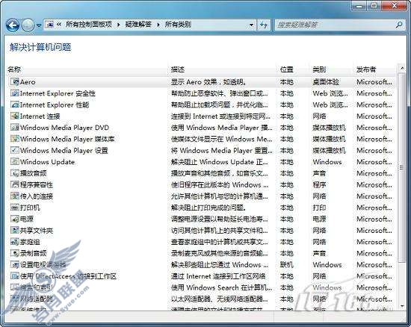Select the 打印机 item name
411x327 pixels.
(x=30, y=208)
